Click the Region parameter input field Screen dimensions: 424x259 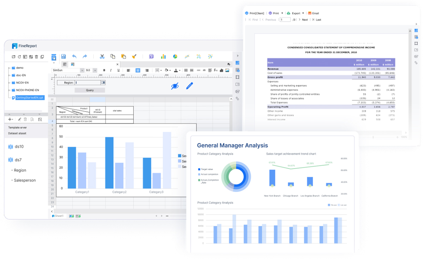(x=88, y=83)
